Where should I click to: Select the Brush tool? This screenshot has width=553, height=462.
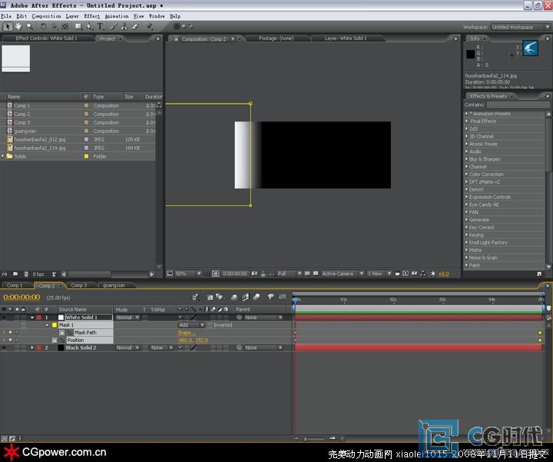(113, 26)
